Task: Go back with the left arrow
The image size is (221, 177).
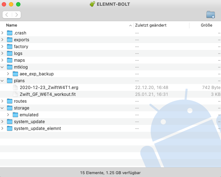Action: 7,15
